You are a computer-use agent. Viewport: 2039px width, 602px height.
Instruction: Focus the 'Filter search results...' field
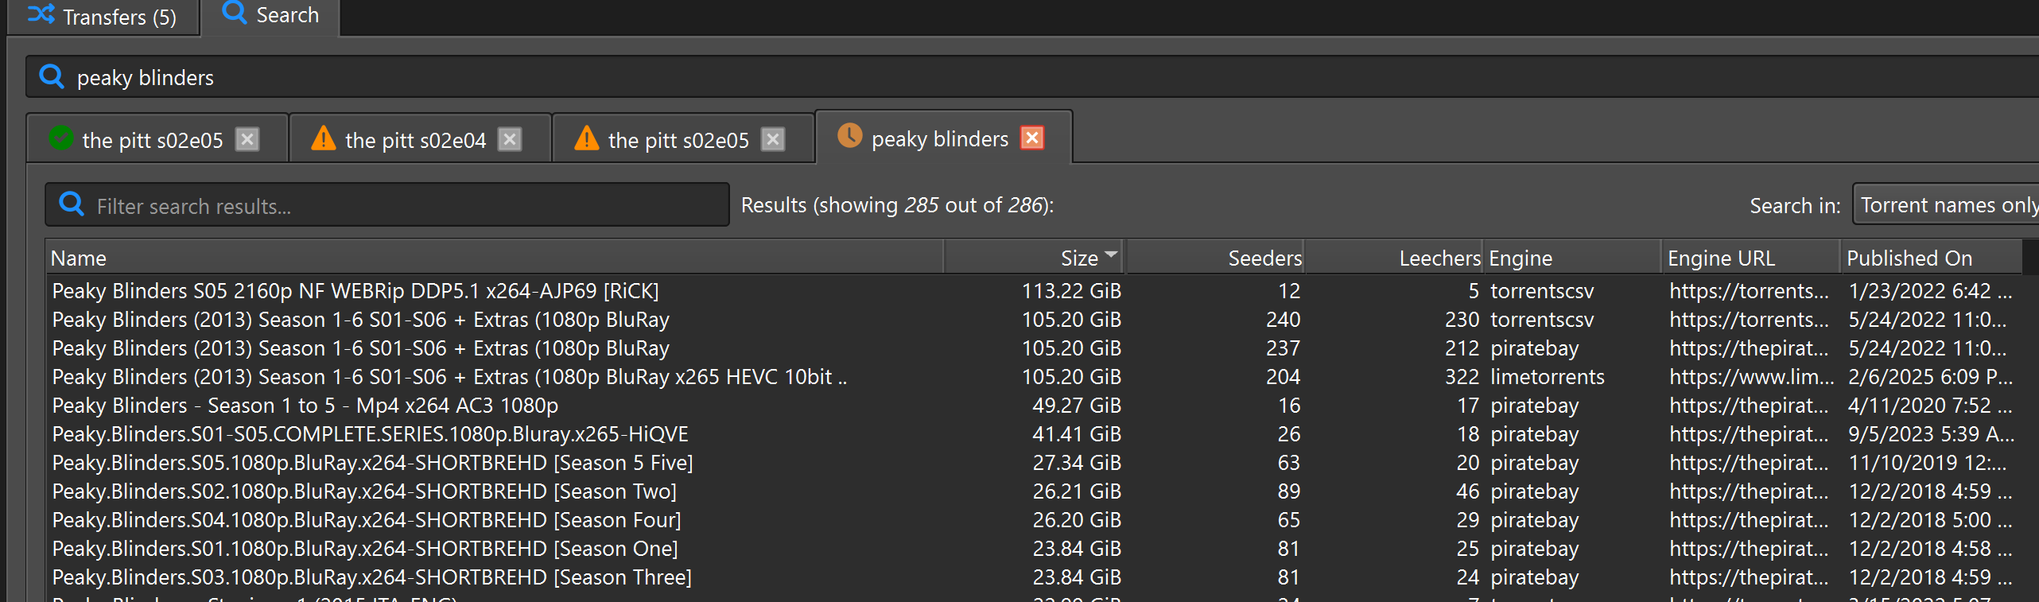[x=387, y=204]
